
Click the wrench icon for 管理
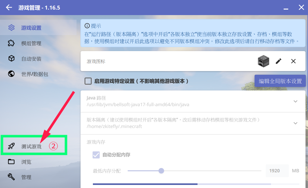[x=11, y=177]
